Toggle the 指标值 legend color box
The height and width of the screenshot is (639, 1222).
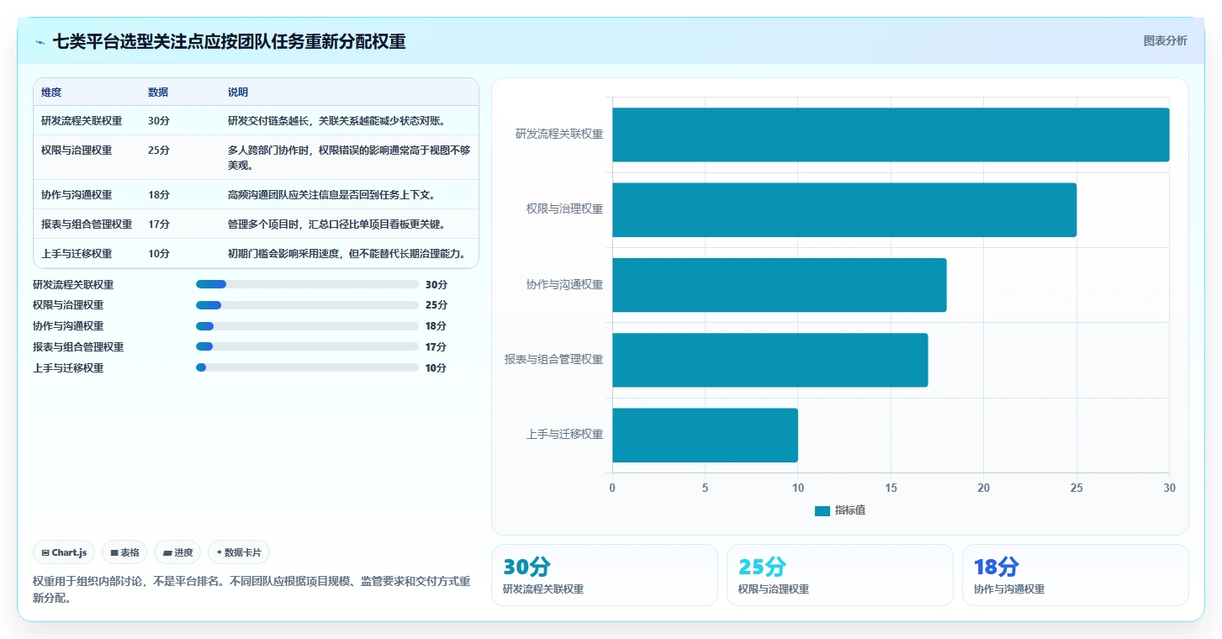pos(822,510)
